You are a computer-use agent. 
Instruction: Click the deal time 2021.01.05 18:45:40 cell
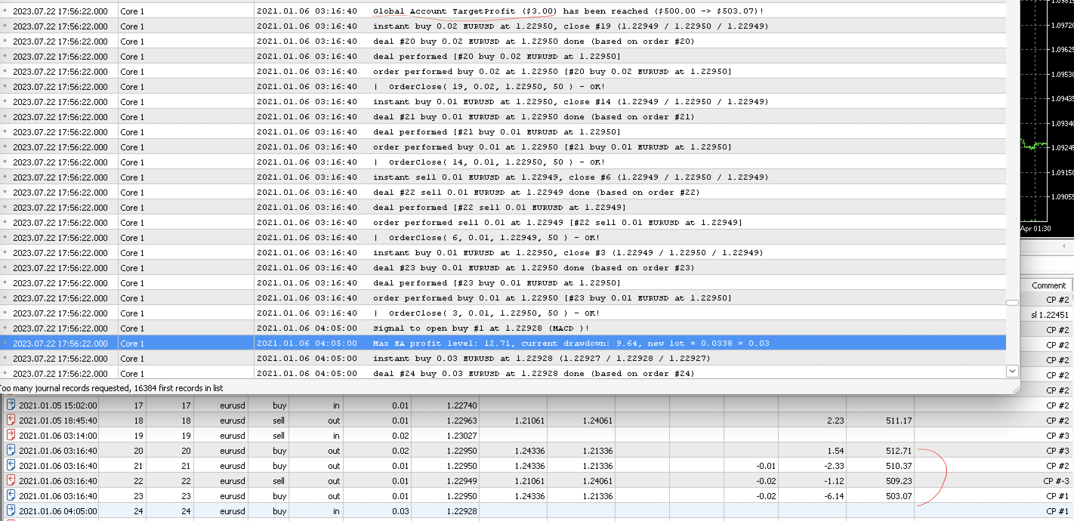coord(58,421)
